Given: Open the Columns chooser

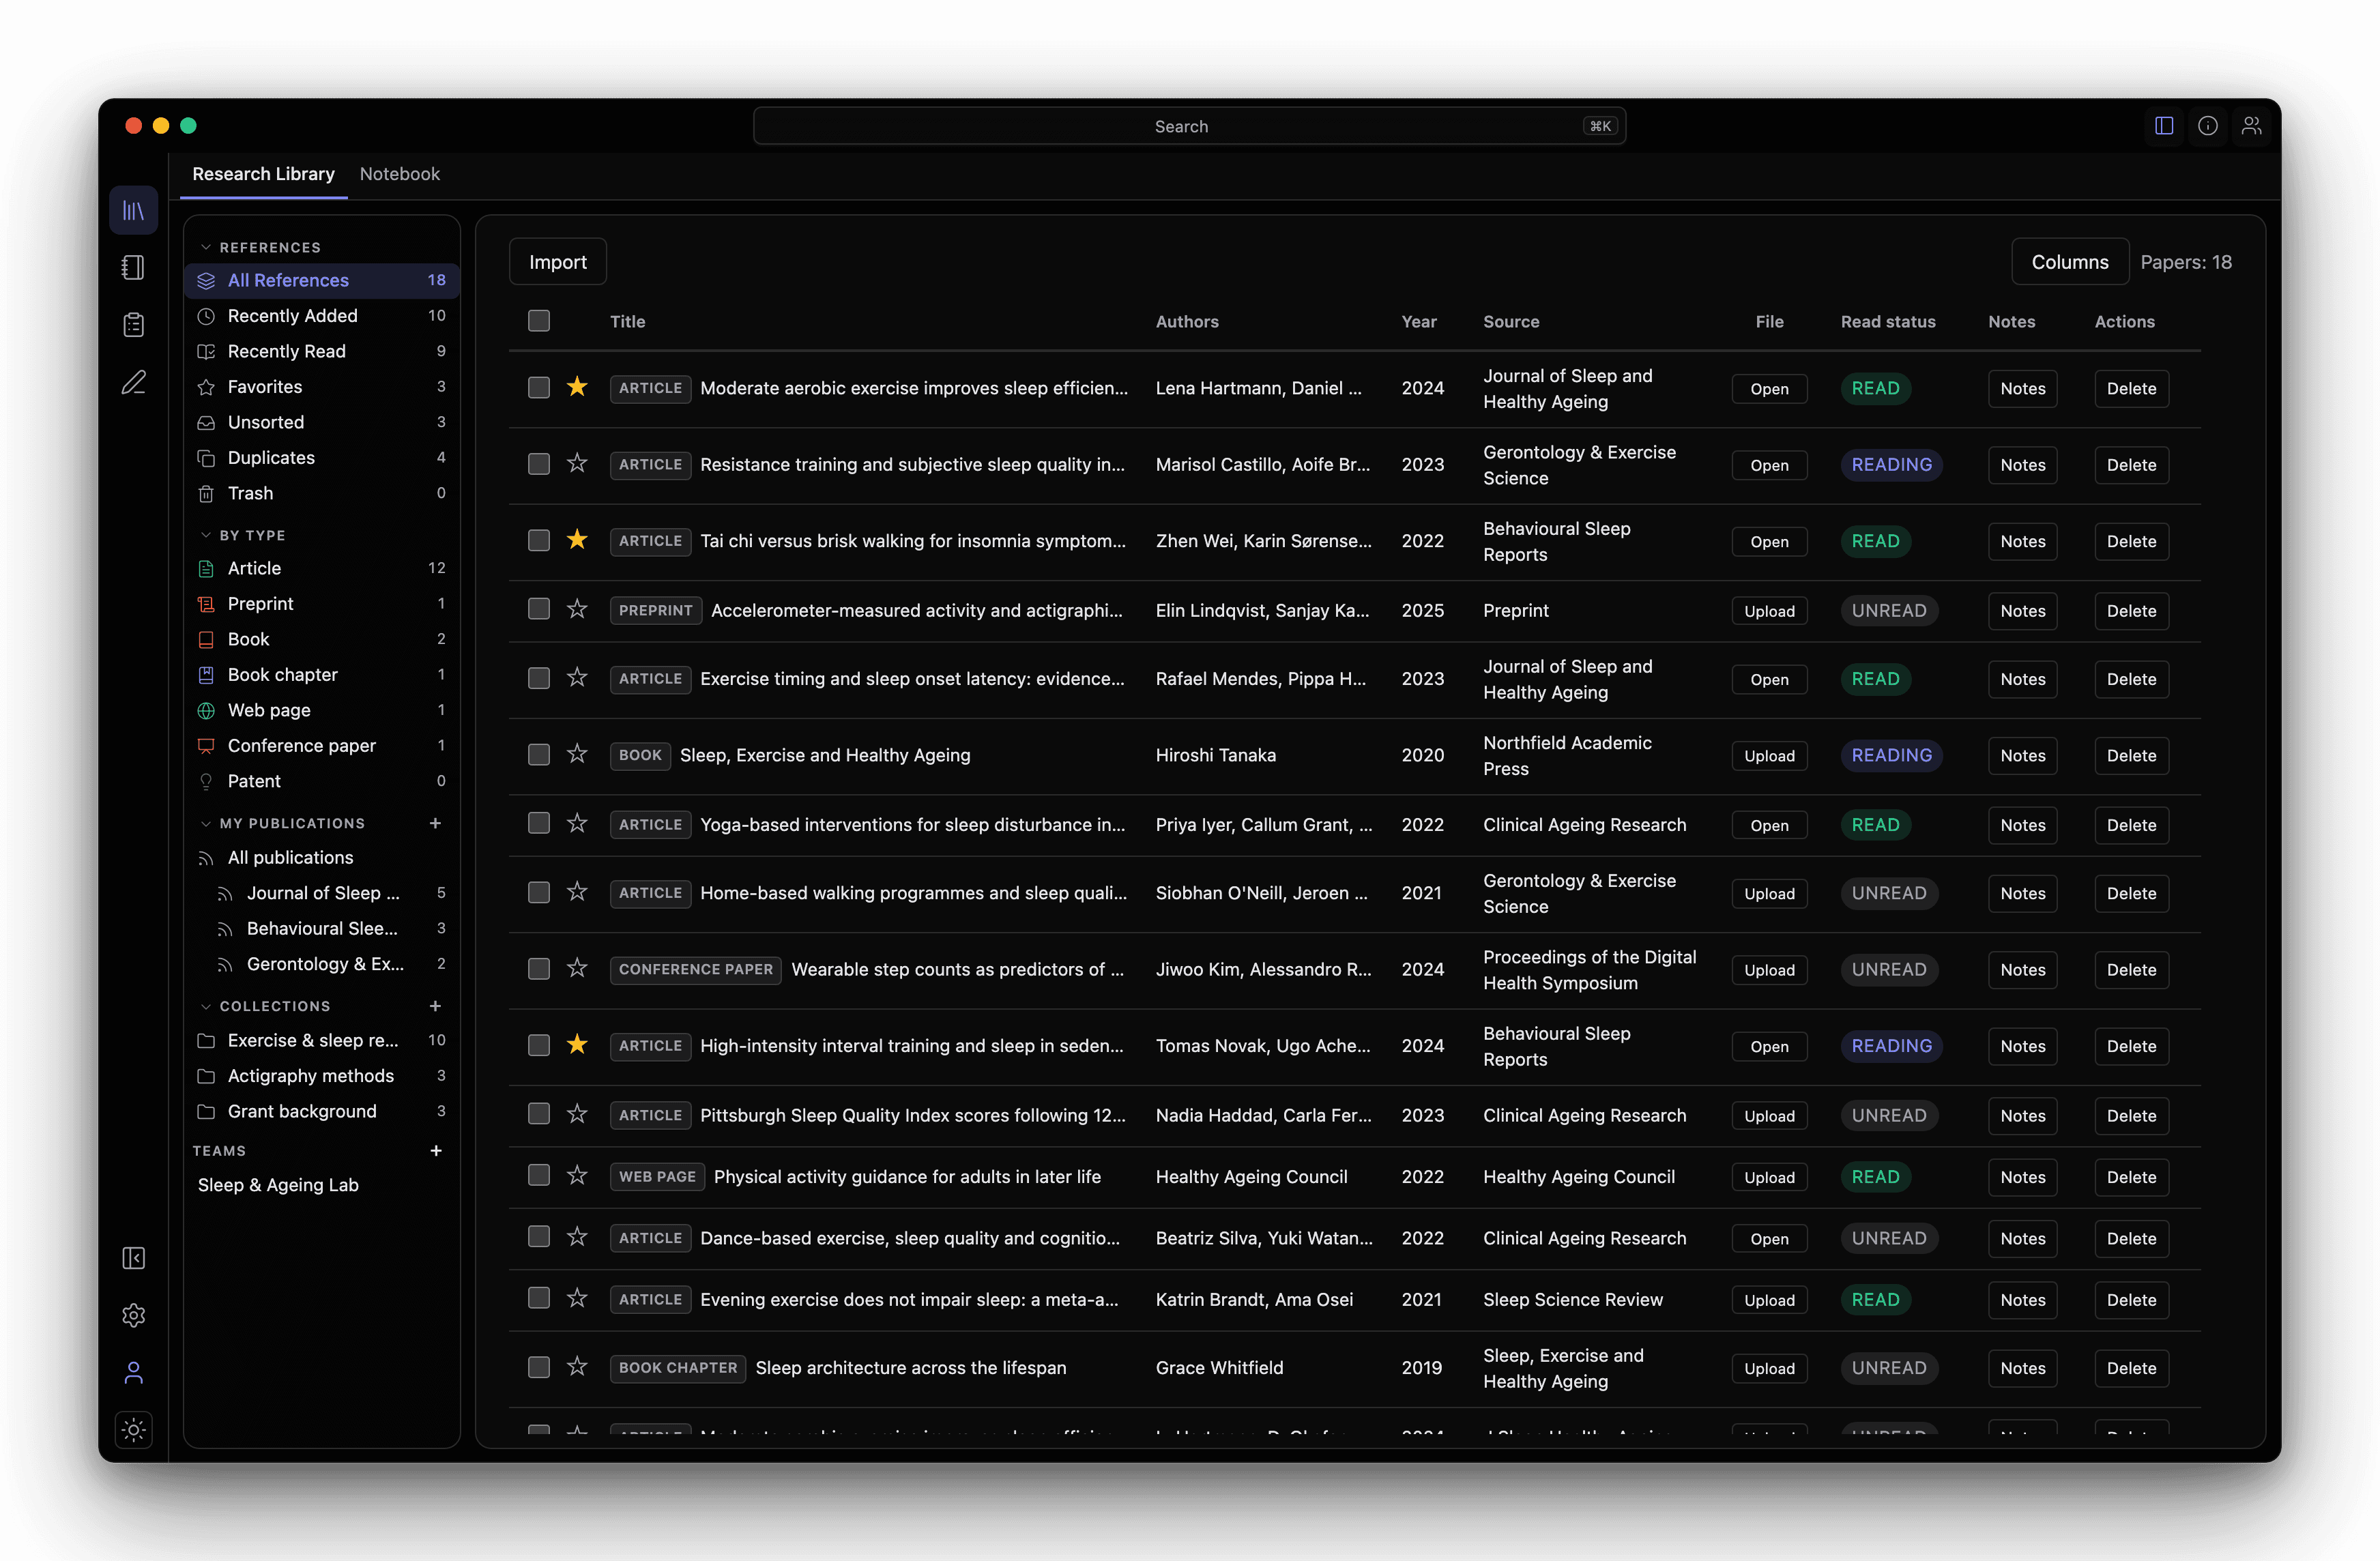Looking at the screenshot, I should tap(2070, 262).
